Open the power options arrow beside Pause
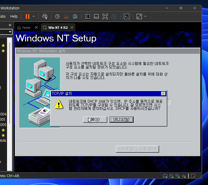 tap(34, 16)
